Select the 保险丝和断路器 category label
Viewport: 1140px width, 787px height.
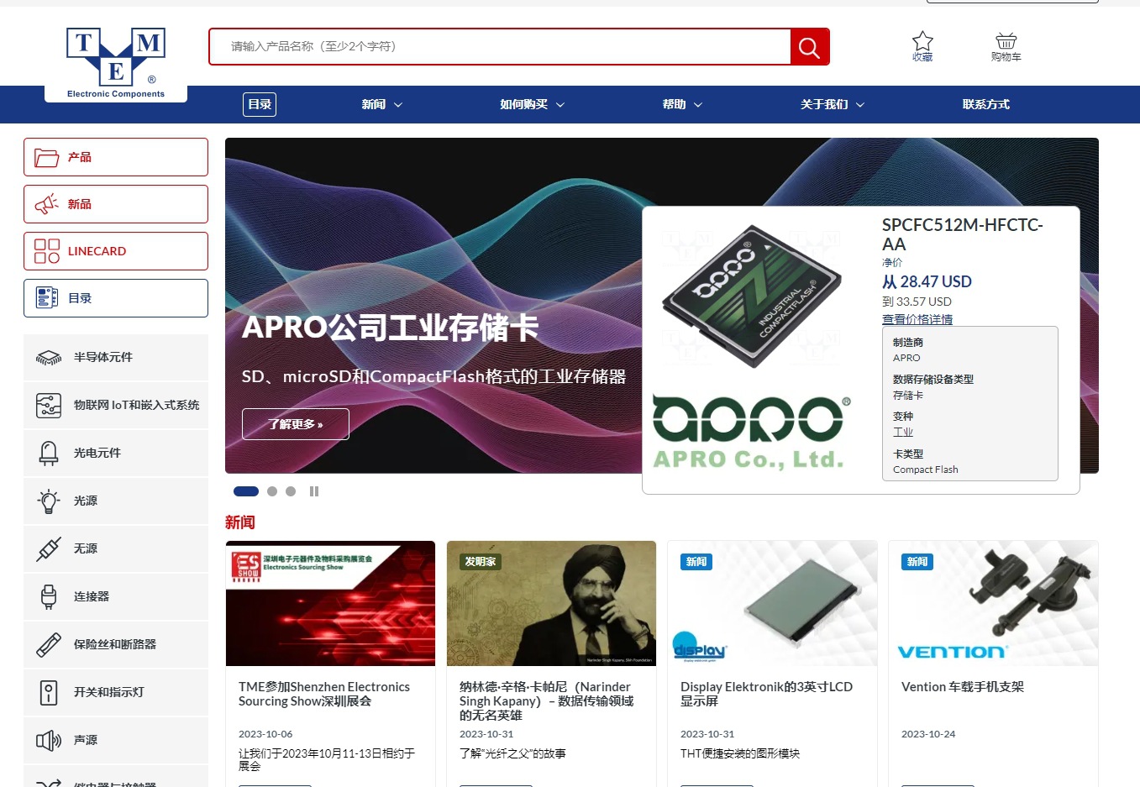115,645
